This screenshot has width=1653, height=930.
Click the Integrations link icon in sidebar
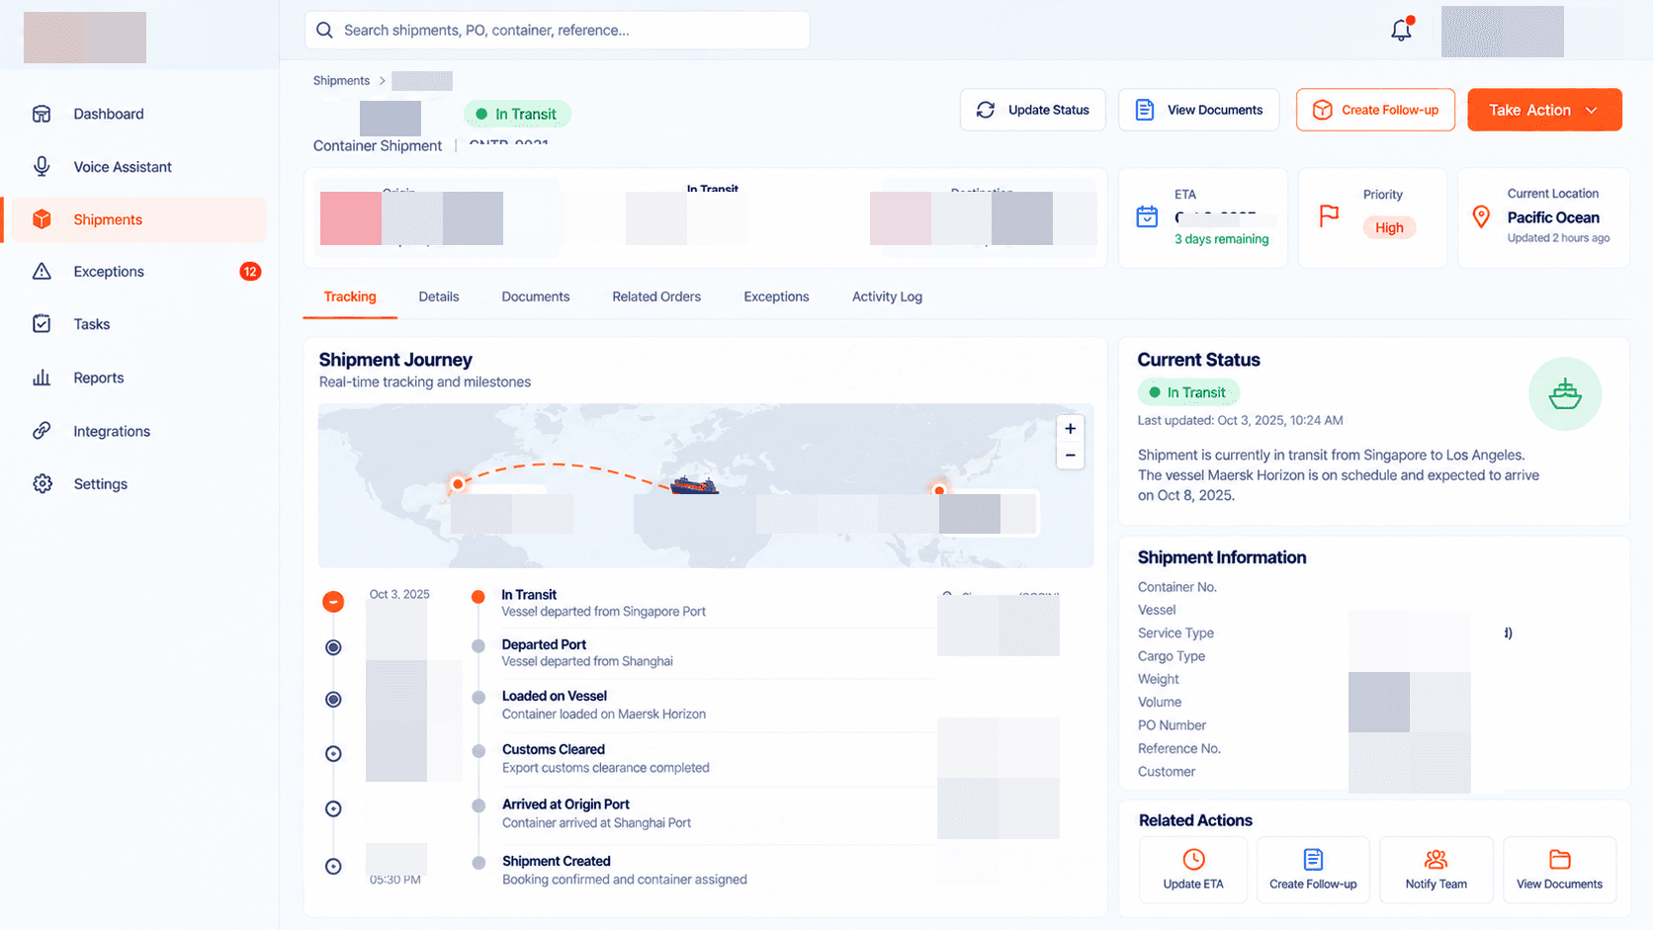click(x=42, y=431)
